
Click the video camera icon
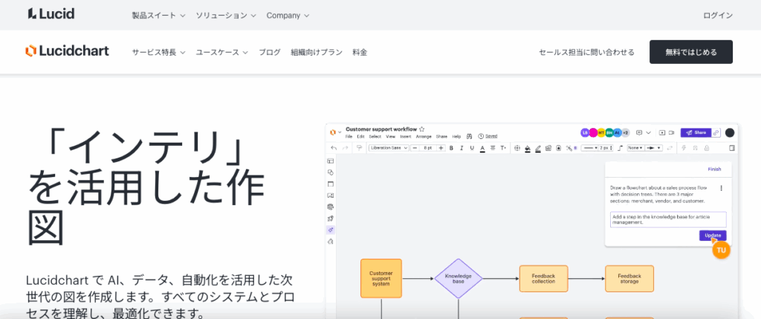coord(671,132)
